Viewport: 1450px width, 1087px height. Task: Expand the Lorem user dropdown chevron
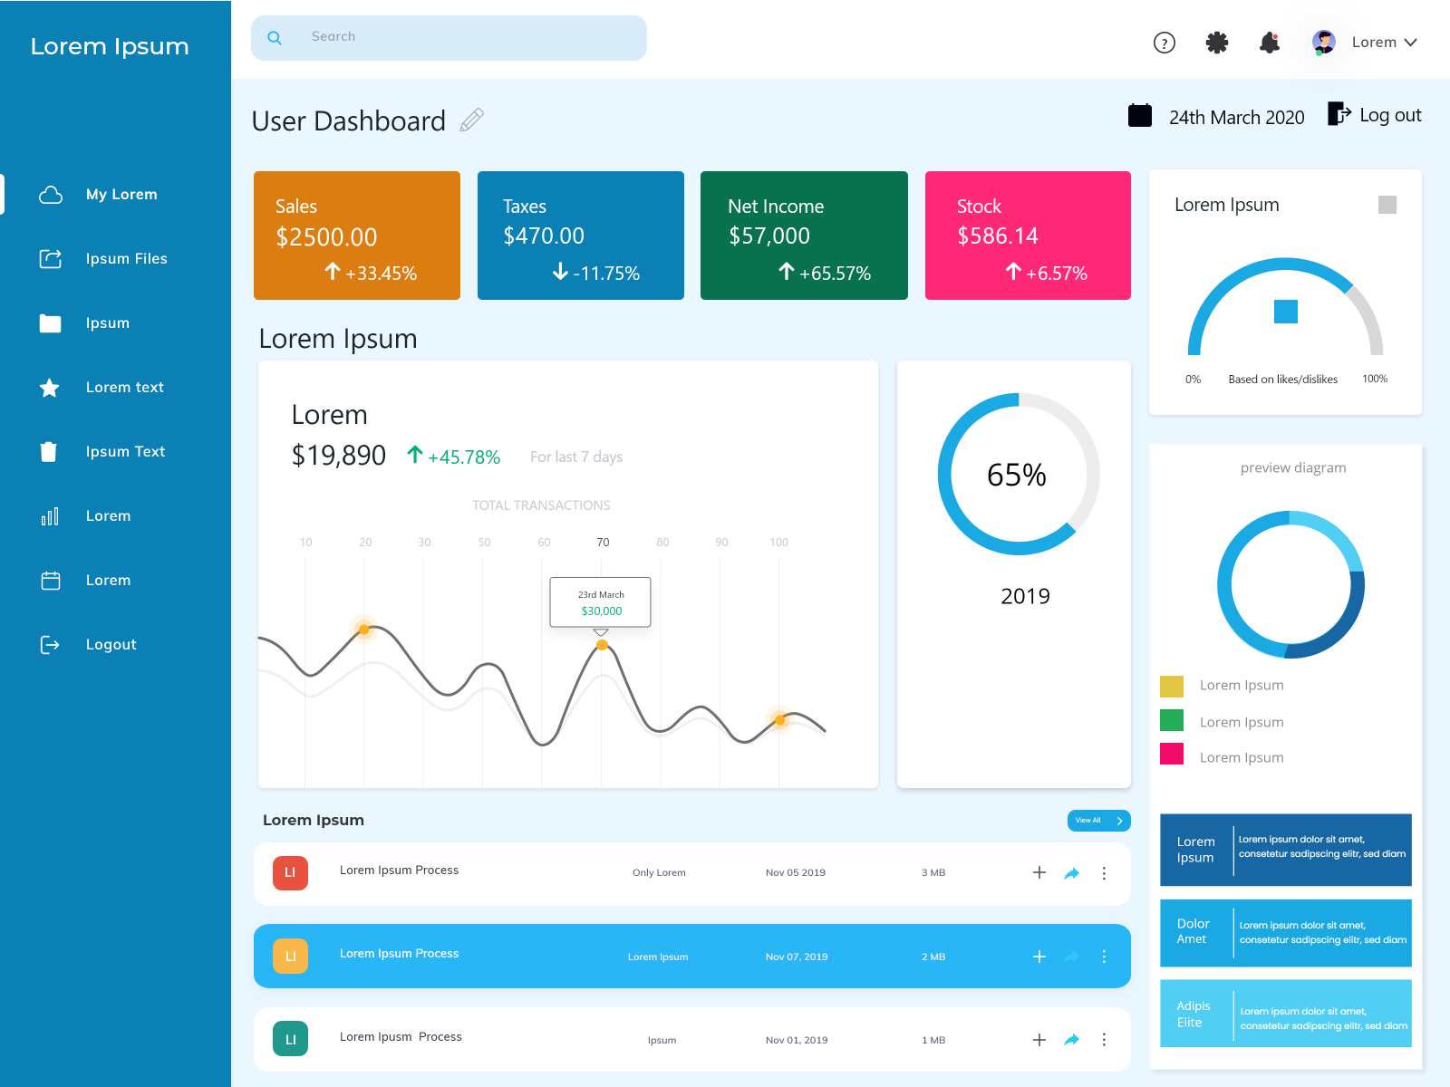pyautogui.click(x=1410, y=43)
